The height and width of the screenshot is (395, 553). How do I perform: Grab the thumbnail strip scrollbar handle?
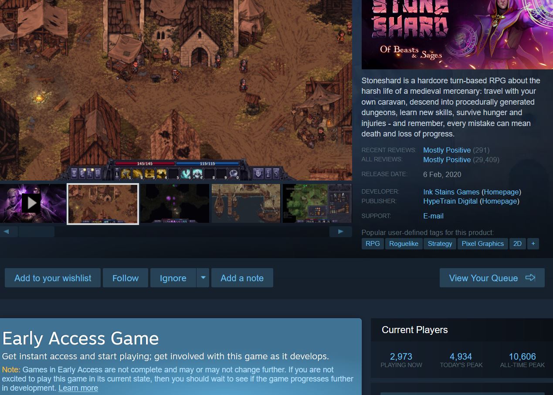coord(36,232)
